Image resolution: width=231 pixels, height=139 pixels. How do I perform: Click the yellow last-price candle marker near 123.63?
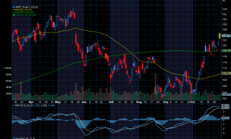tap(220, 36)
